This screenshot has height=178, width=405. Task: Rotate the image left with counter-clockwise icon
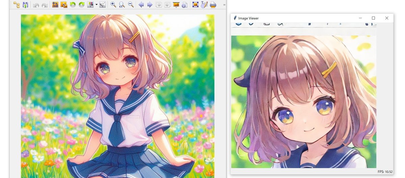click(73, 5)
